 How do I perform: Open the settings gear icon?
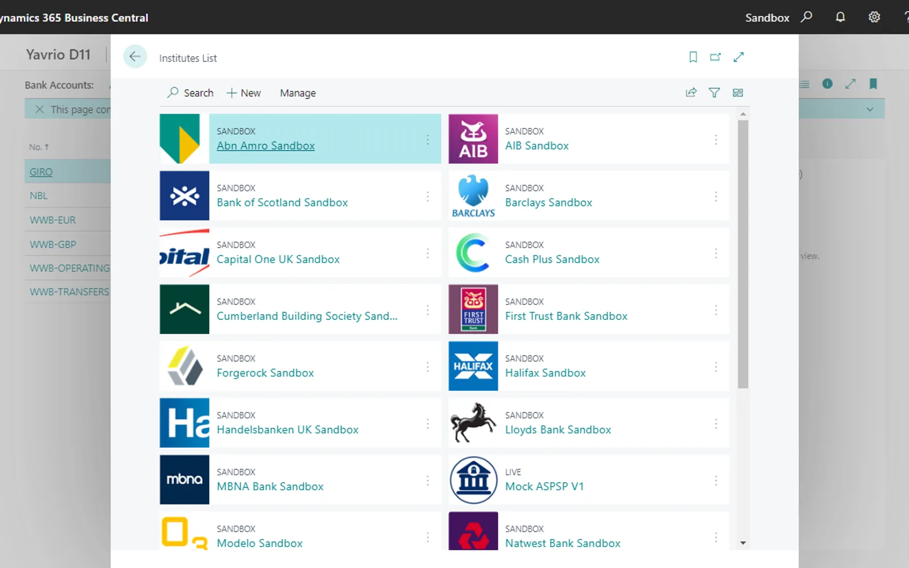(874, 17)
